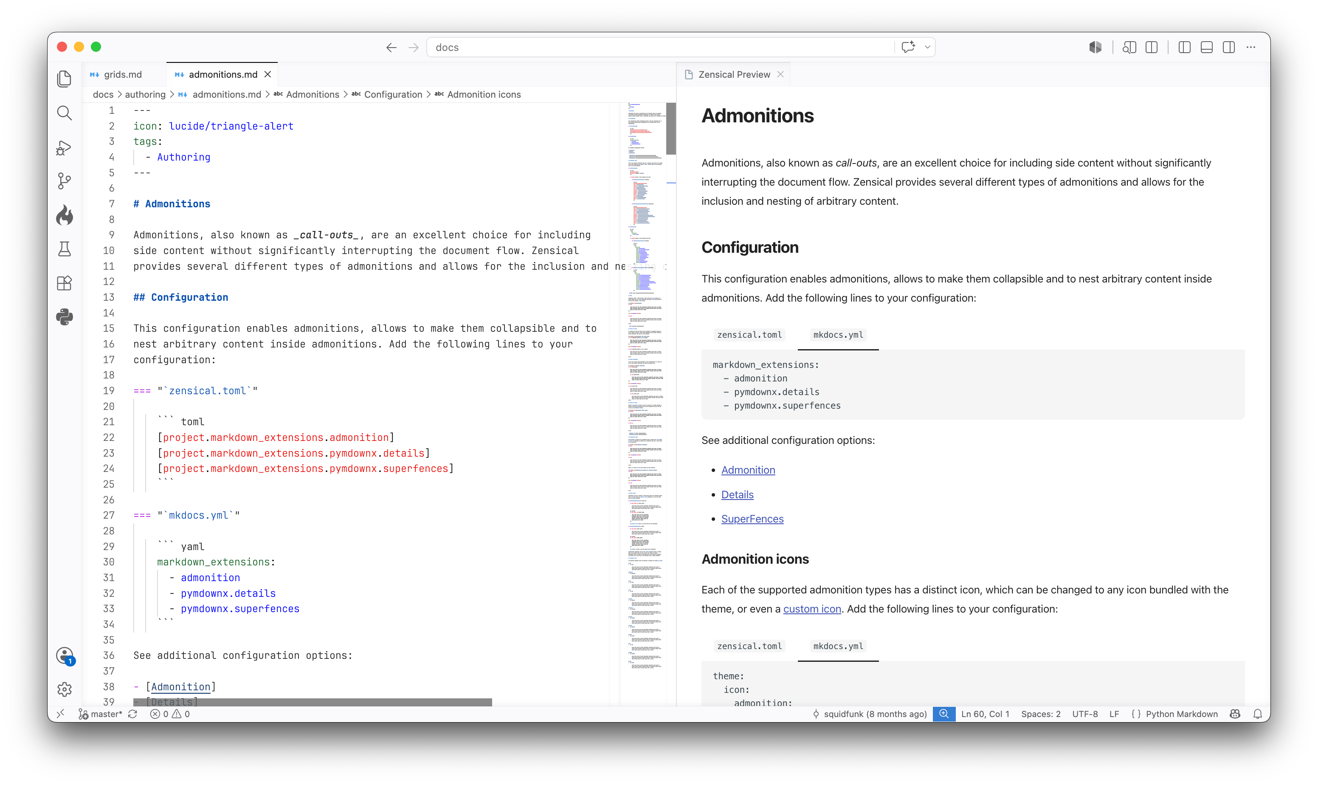Open the chat sparkle icon in the title bar
The height and width of the screenshot is (785, 1318).
point(908,47)
